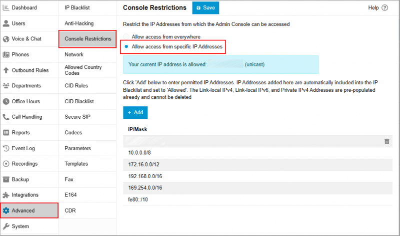Go to Dashboard section label
This screenshot has width=400, height=236.
pos(24,7)
